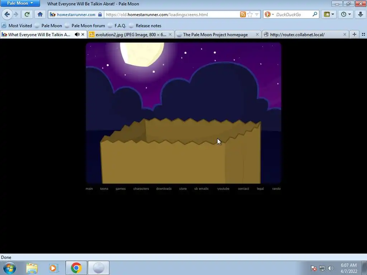Click the downloads site link
Screen dimensions: 367x275
(164, 189)
